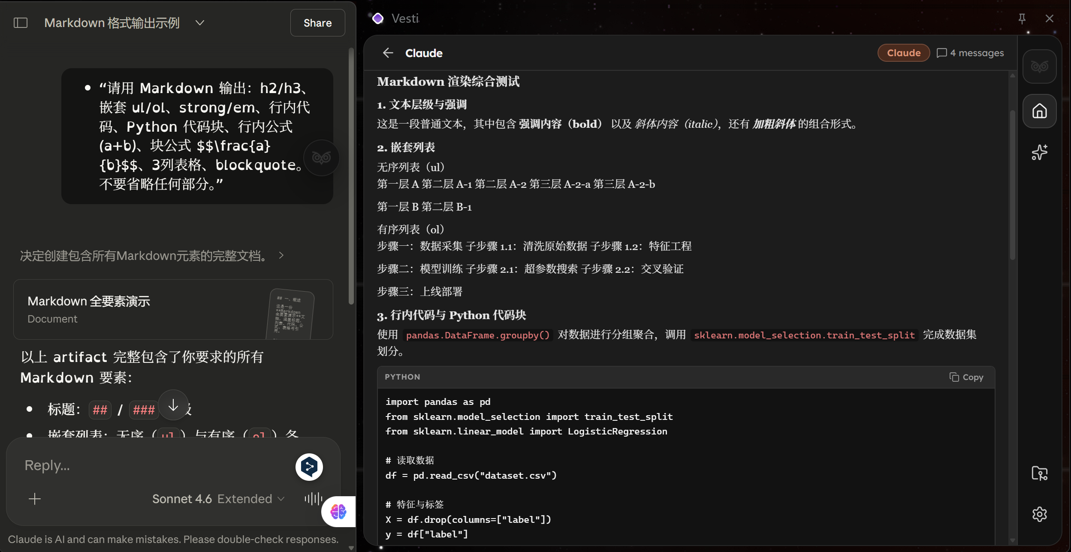Click the code line 'import pandas as pd'
Image resolution: width=1071 pixels, height=552 pixels.
[x=438, y=402]
